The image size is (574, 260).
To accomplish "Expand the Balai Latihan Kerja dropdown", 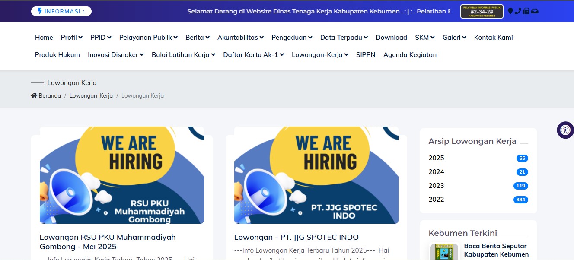I will (x=183, y=55).
